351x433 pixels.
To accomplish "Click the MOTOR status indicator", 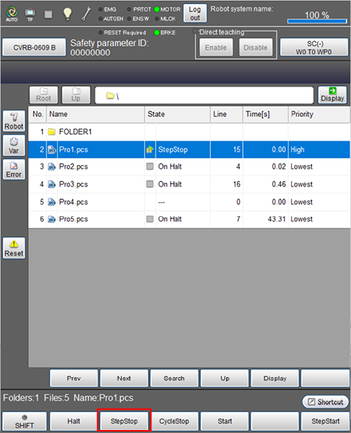I will click(167, 10).
